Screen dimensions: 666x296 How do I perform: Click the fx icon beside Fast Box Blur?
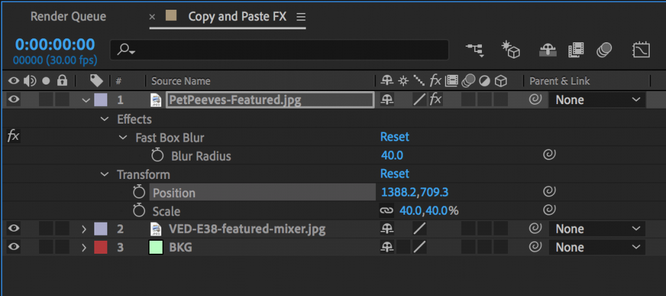[13, 137]
